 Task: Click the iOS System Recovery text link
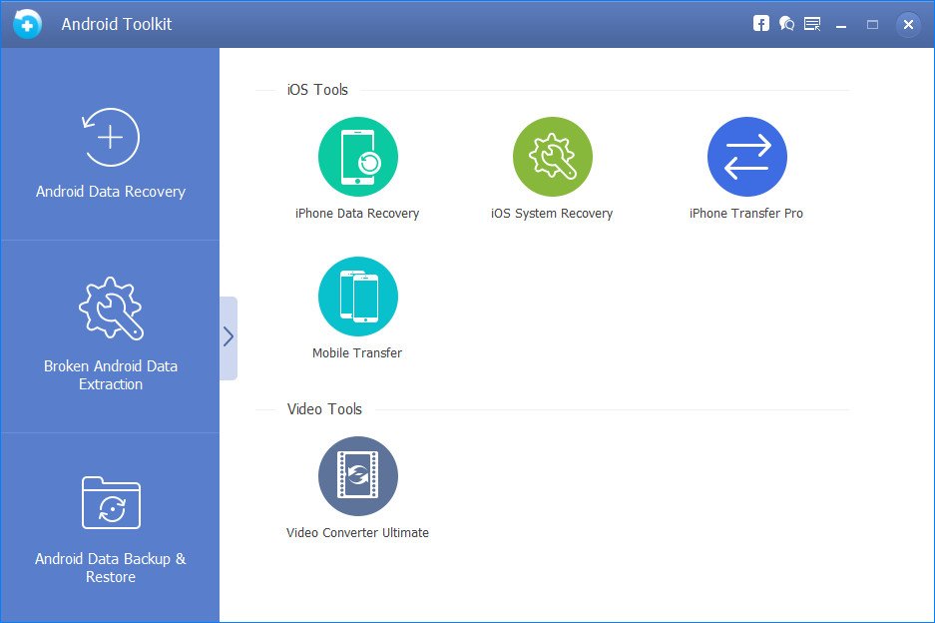[552, 214]
